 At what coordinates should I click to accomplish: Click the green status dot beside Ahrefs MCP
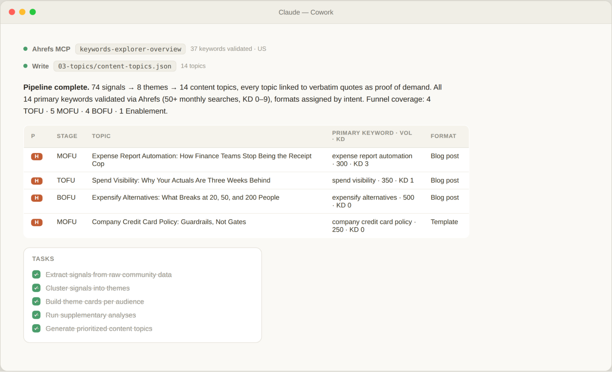click(x=25, y=49)
